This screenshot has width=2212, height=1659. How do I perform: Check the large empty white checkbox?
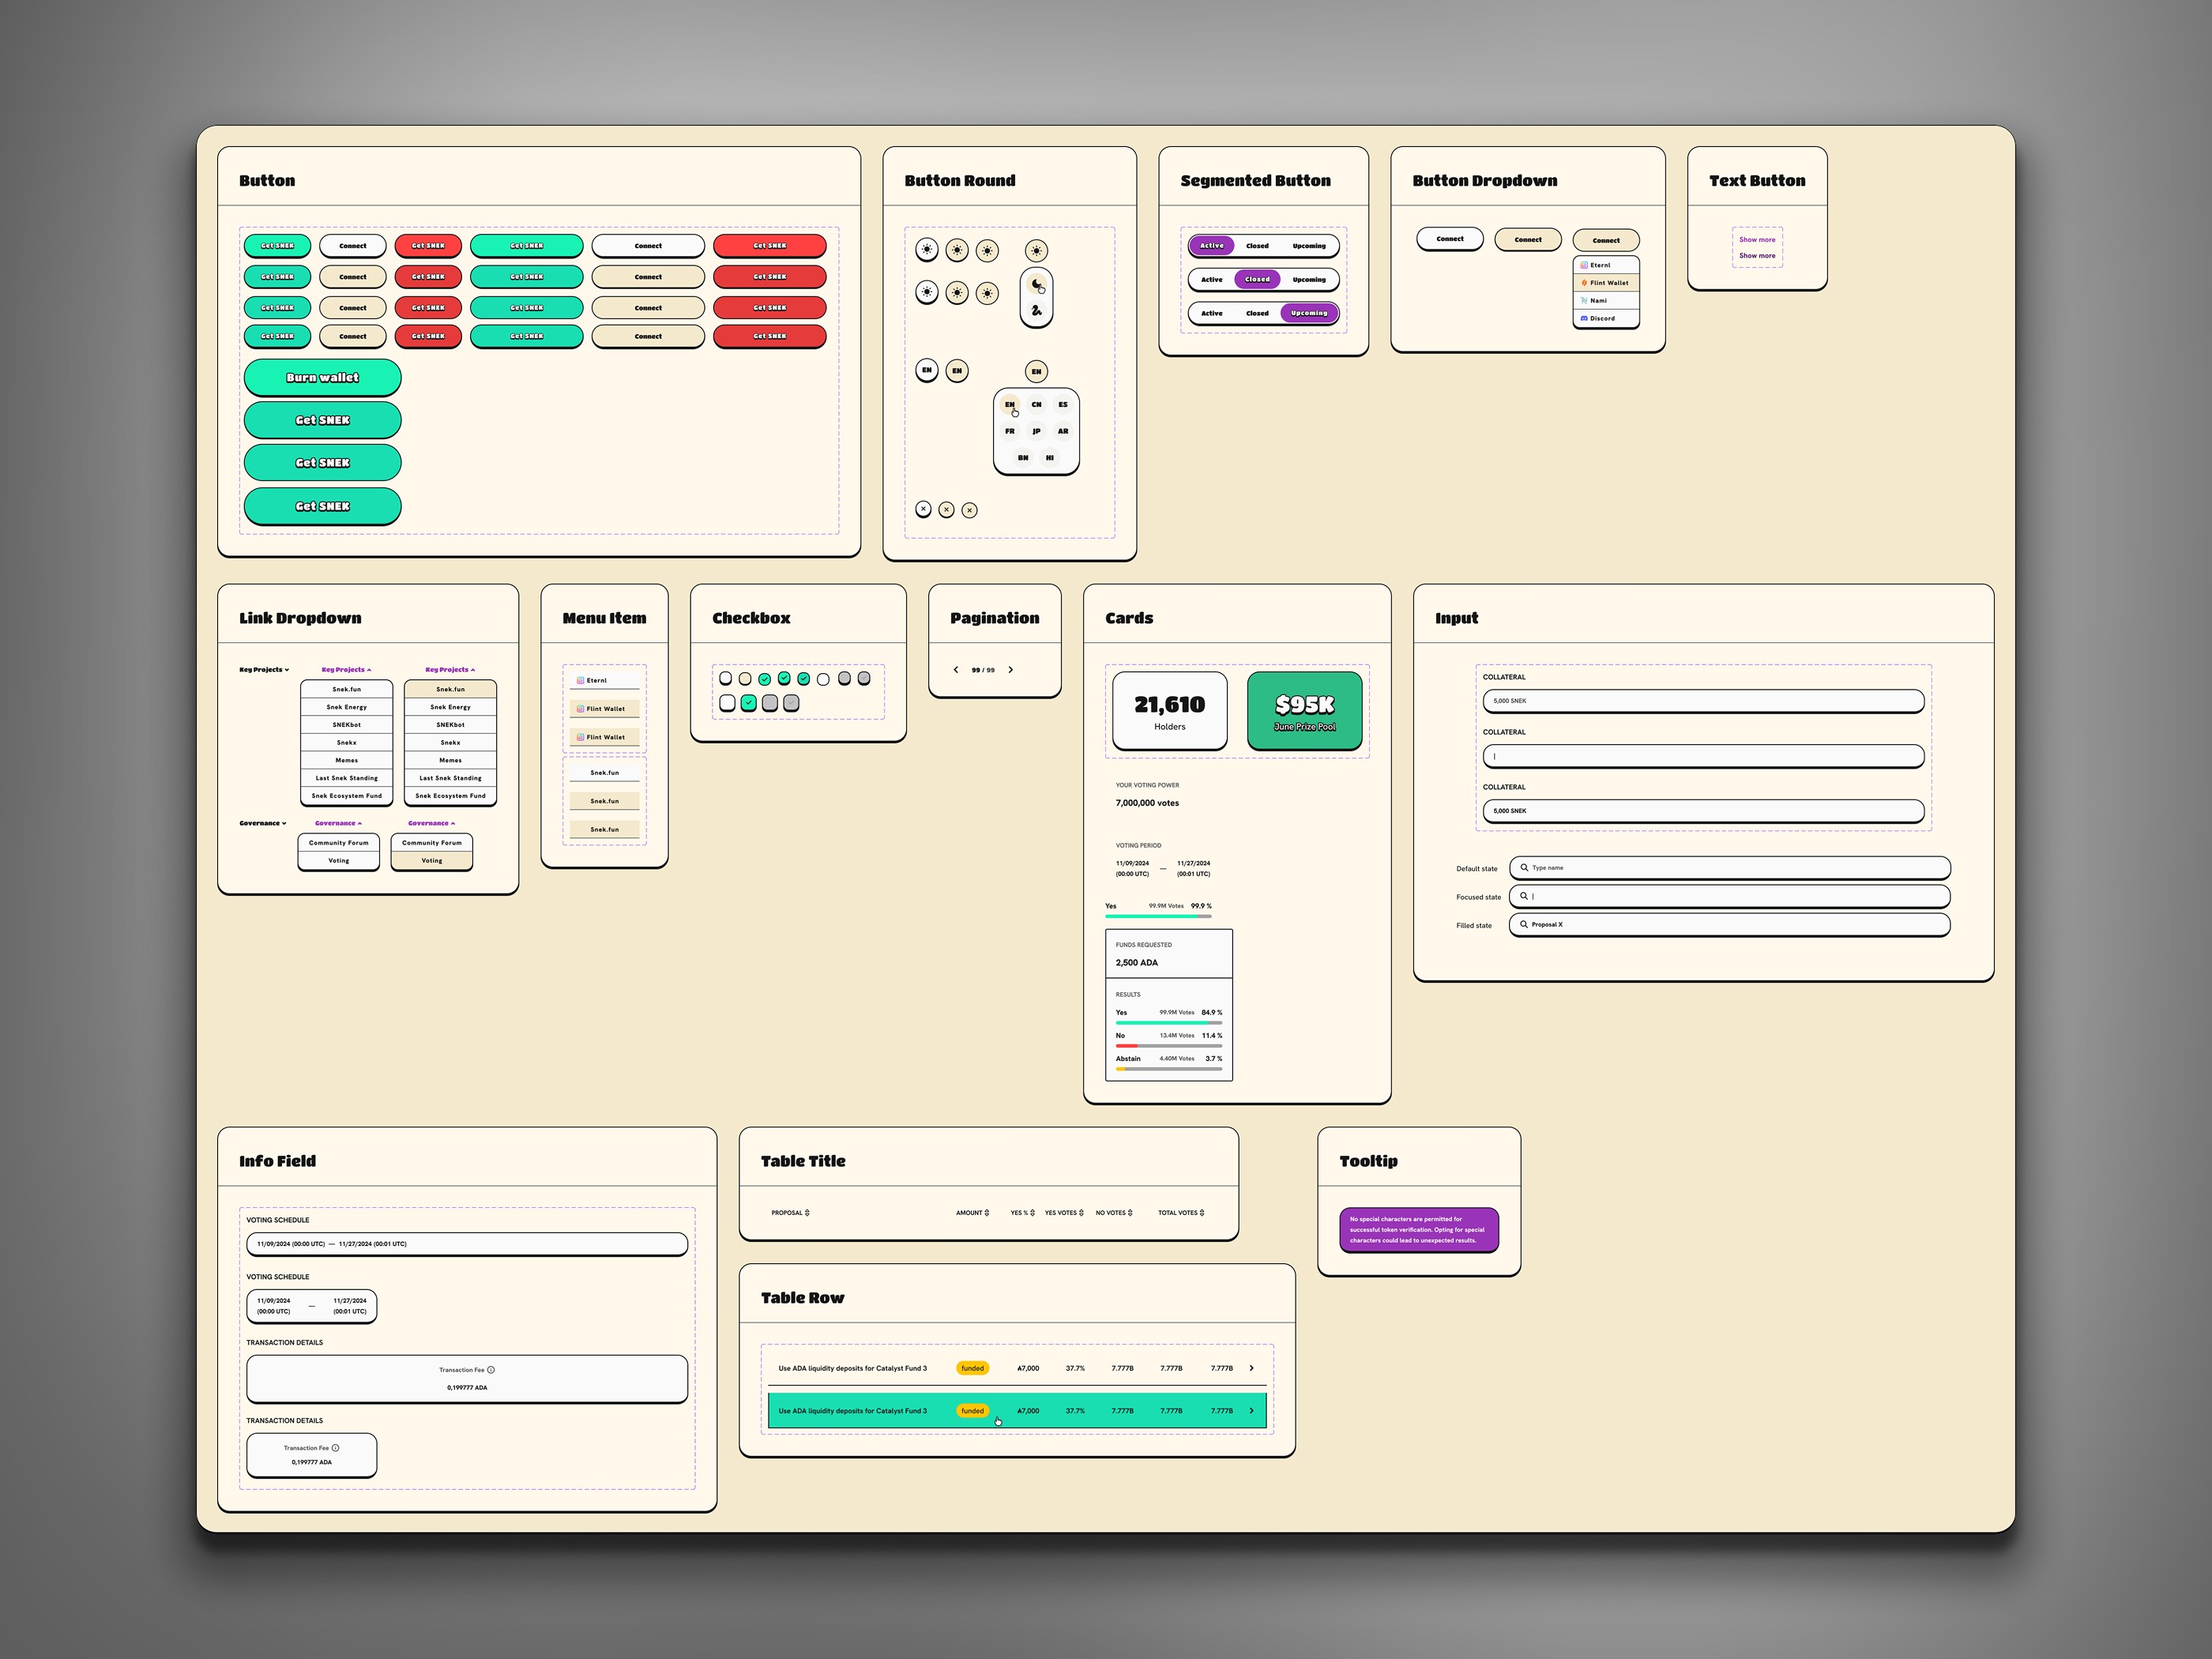coord(728,703)
